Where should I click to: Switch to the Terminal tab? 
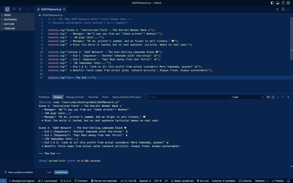coord(93,97)
